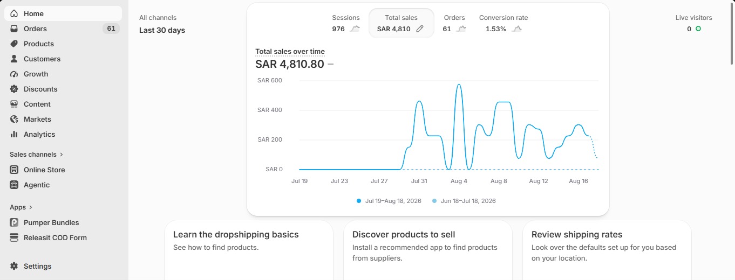Click the Conversion rate sparkline icon
This screenshot has width=735, height=280.
point(517,29)
